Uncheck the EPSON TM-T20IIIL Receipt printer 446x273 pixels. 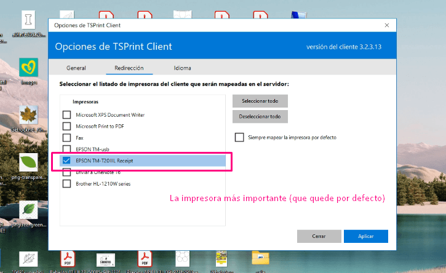(x=66, y=160)
